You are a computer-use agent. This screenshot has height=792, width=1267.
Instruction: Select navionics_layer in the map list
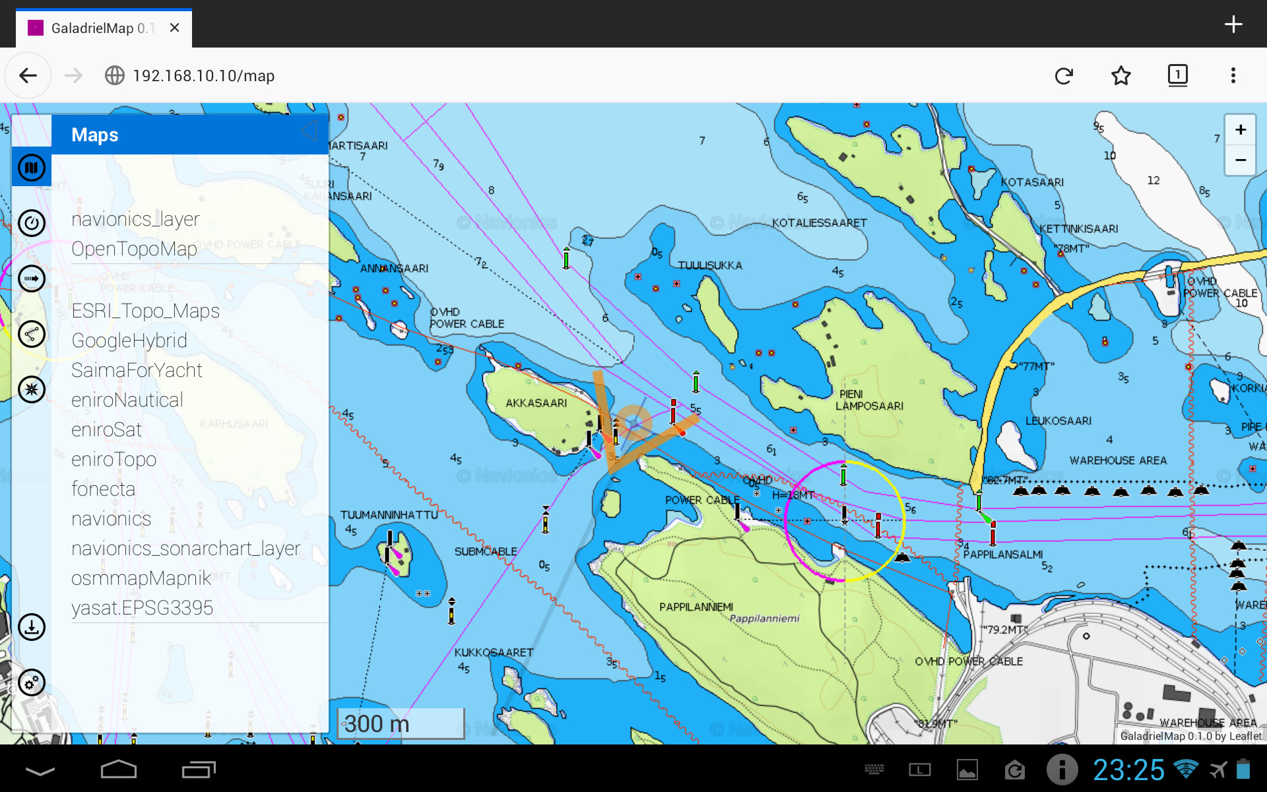pos(135,219)
